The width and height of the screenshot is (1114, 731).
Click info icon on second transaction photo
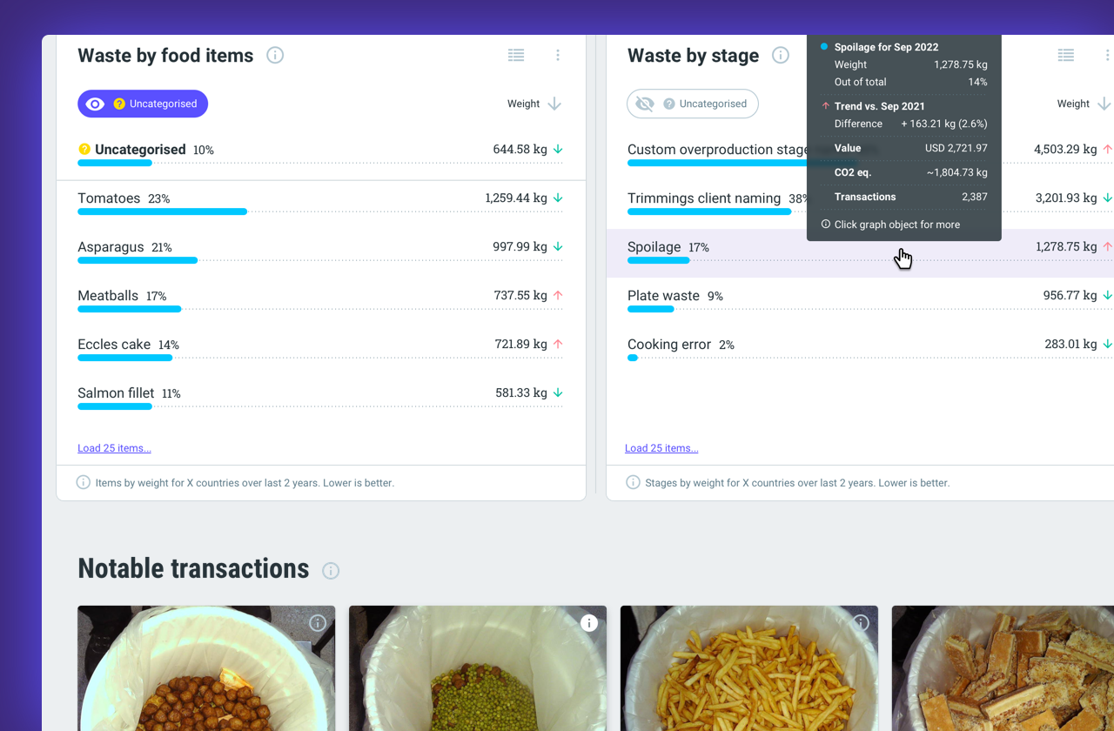pos(589,623)
